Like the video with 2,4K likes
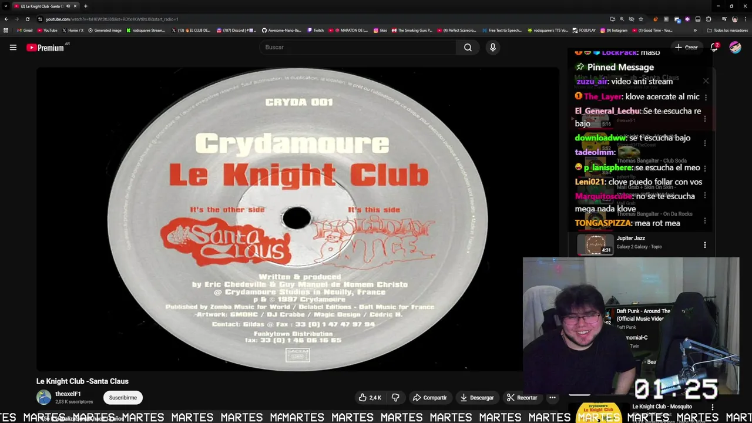 point(370,398)
